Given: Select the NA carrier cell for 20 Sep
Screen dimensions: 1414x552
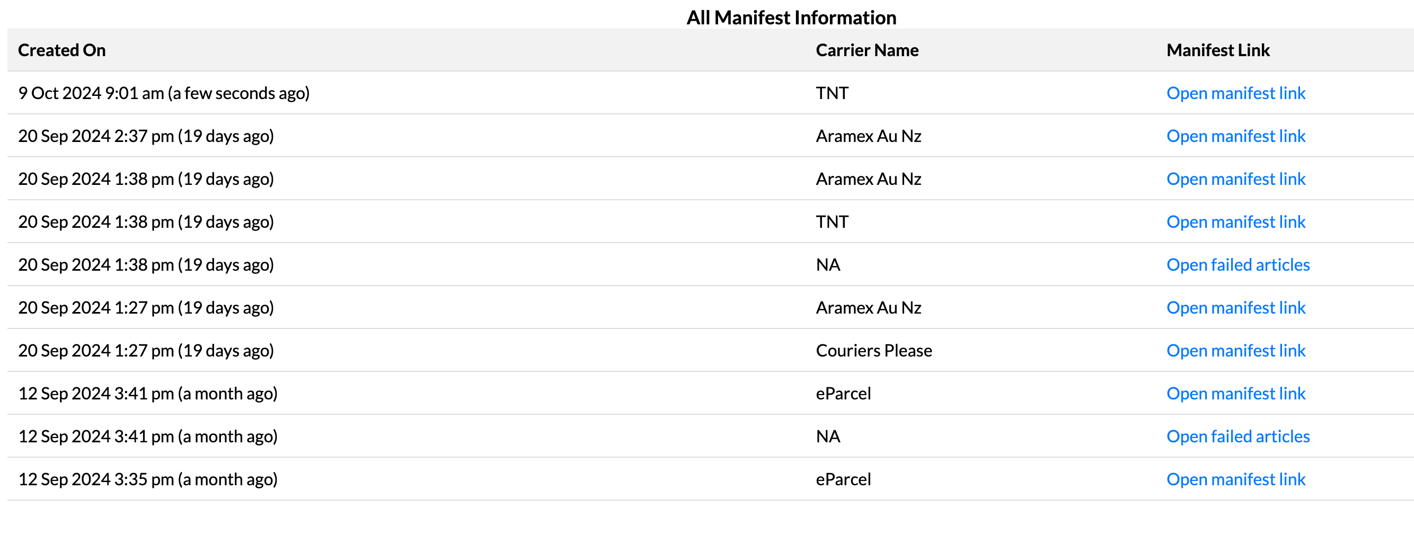Looking at the screenshot, I should 828,265.
